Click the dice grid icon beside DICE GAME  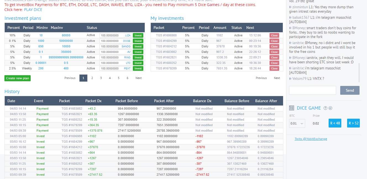[291, 108]
